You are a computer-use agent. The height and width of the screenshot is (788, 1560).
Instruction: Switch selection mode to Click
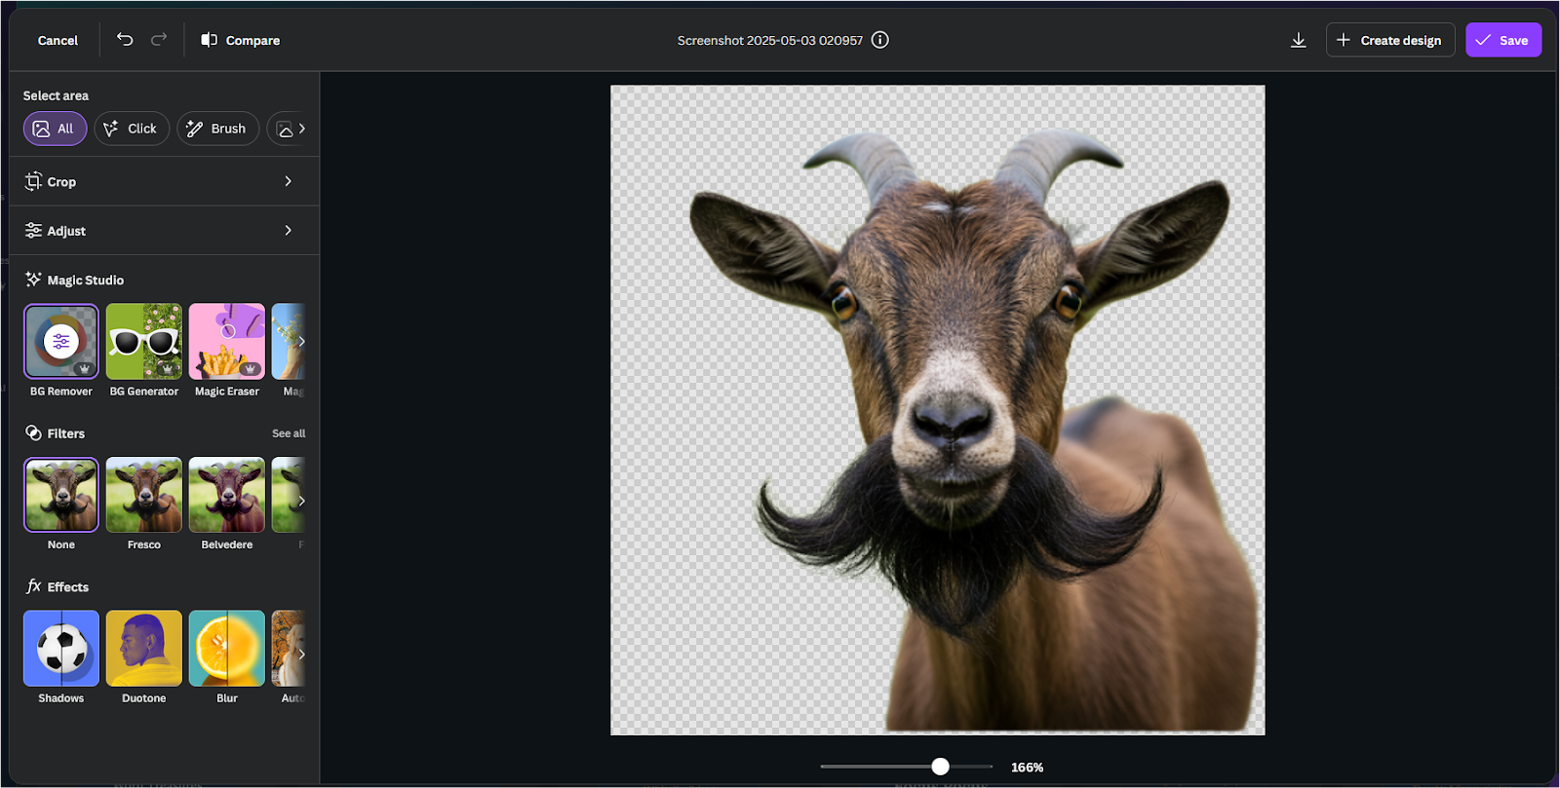point(132,129)
